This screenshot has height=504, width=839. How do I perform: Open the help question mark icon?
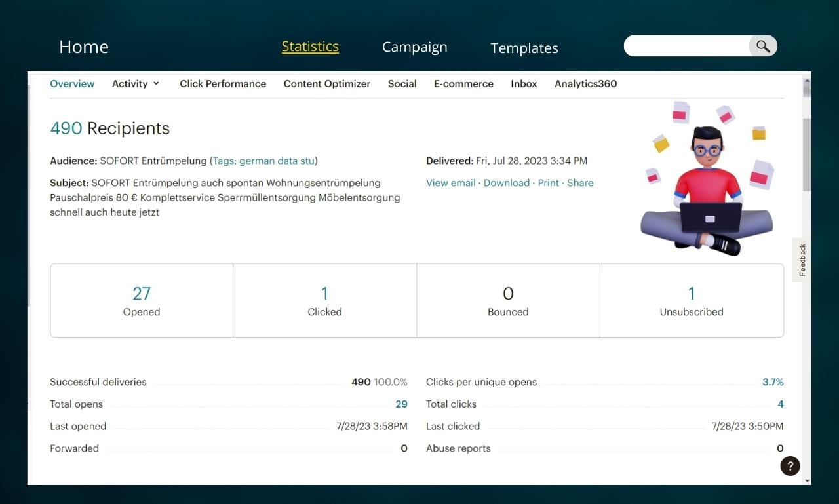pyautogui.click(x=790, y=466)
